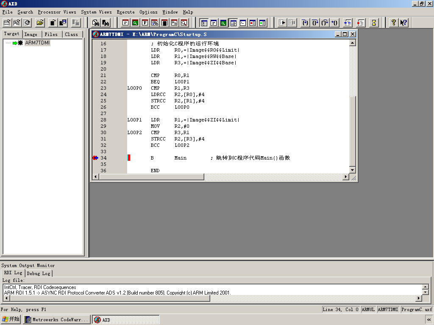
Task: Click the Stop execution icon
Action: pos(292,23)
